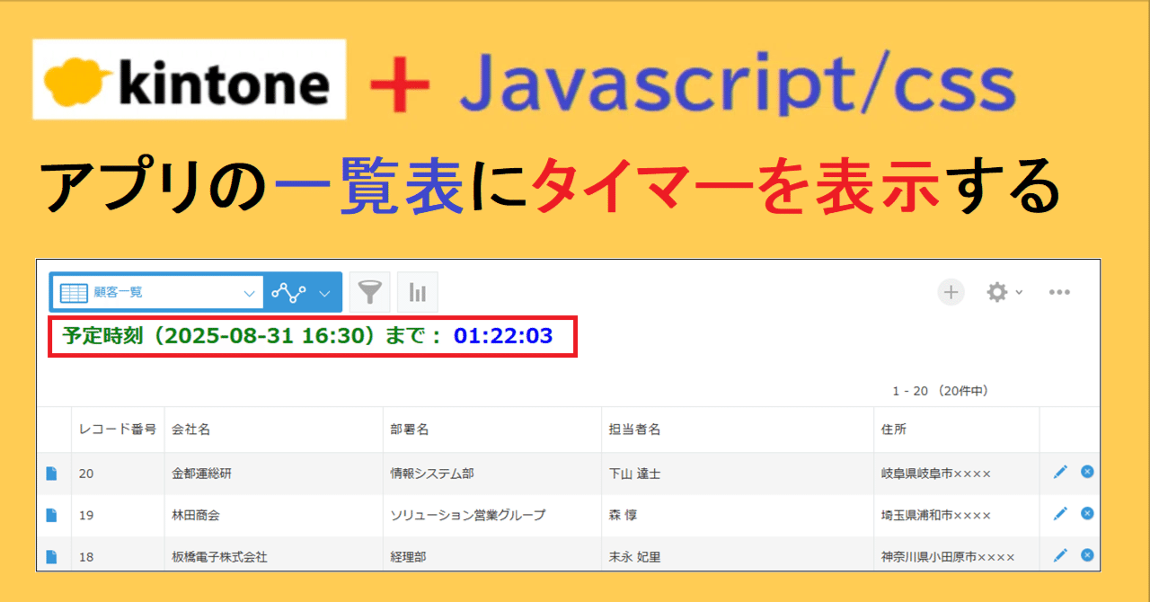The image size is (1150, 602).
Task: Delete the 林田商会 record
Action: pos(1087,513)
